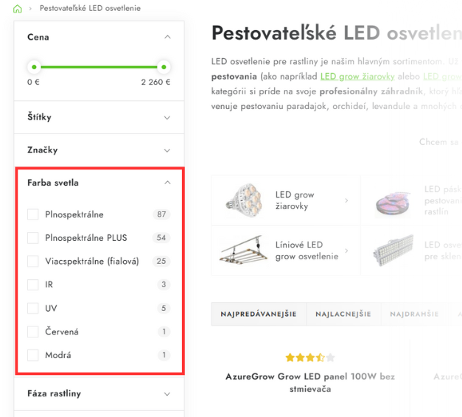Expand the Fáza rastliny section
462x417 pixels.
click(99, 393)
